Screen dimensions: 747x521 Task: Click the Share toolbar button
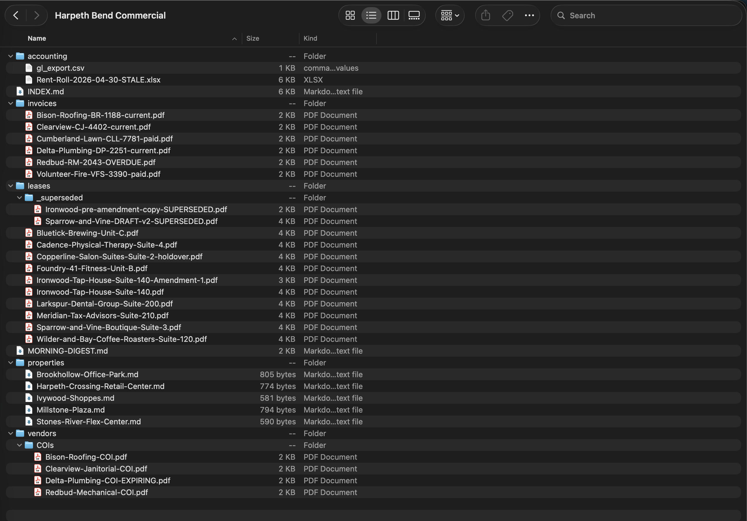pyautogui.click(x=486, y=15)
